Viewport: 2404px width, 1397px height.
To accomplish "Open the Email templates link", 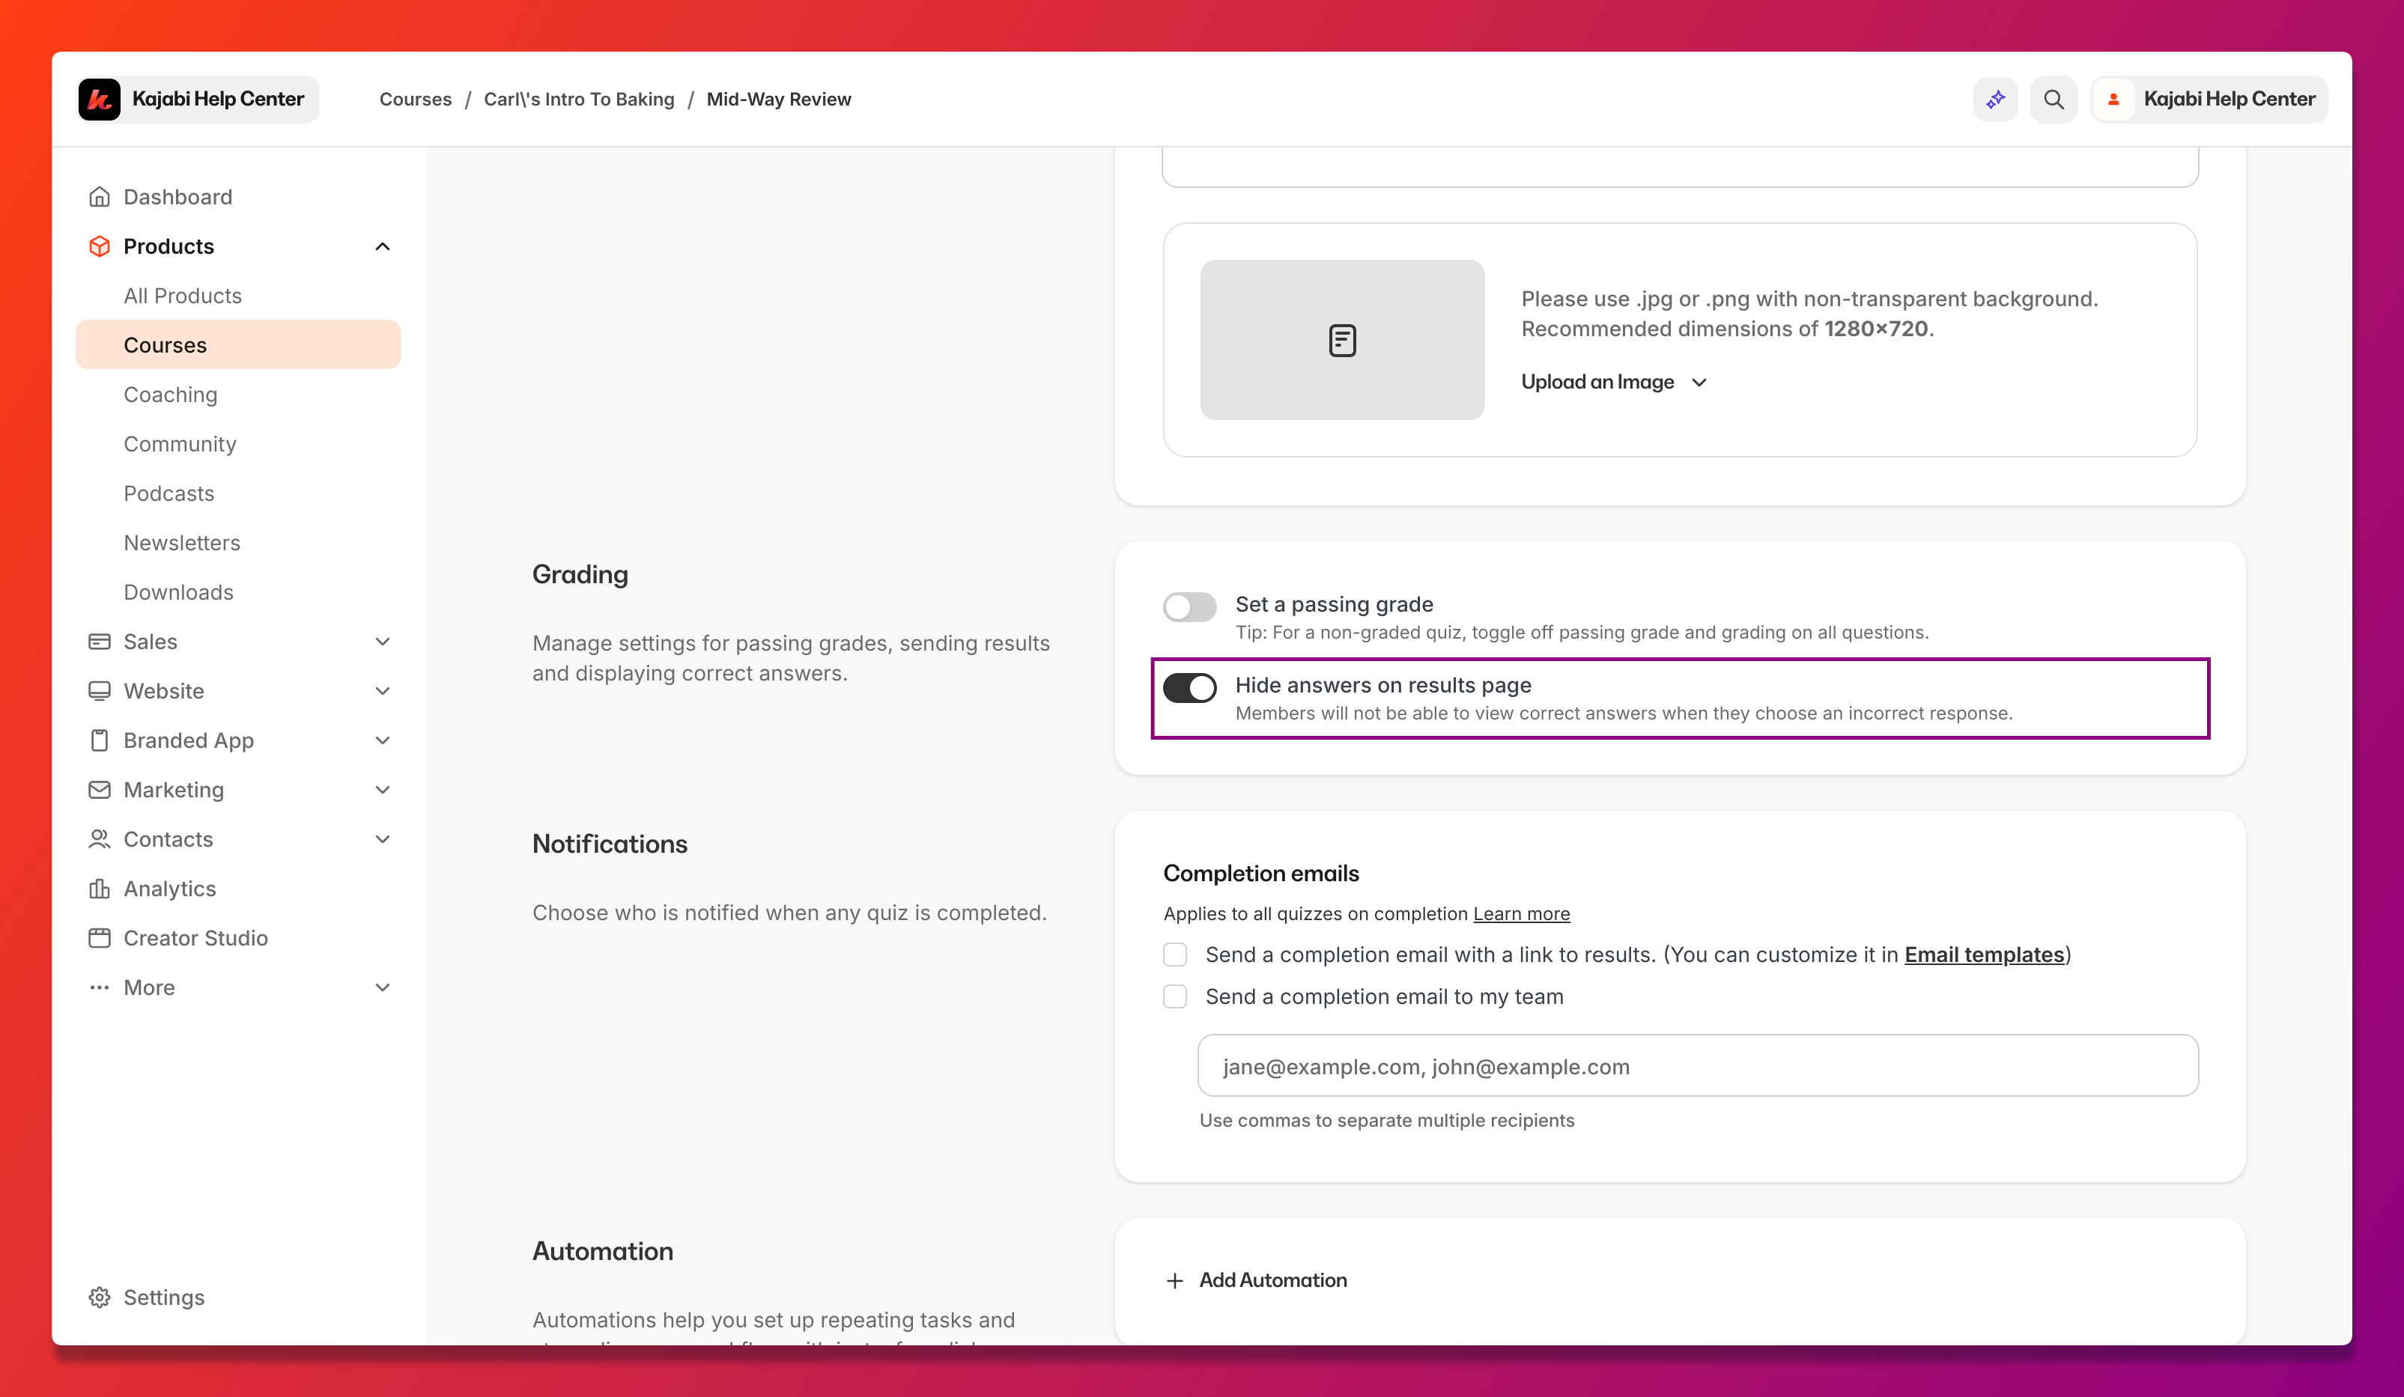I will point(1985,955).
